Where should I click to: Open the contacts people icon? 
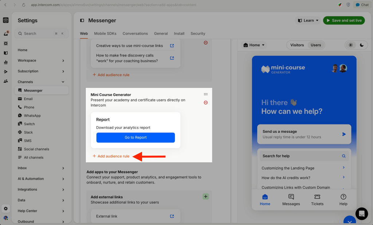[x=6, y=81]
